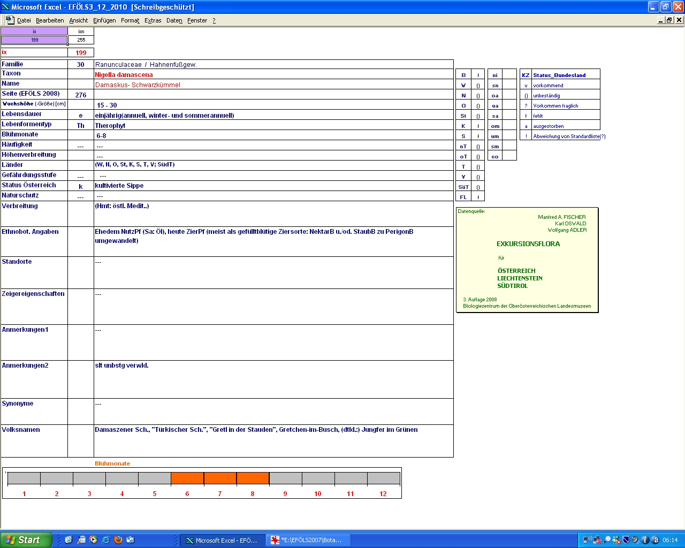The height and width of the screenshot is (548, 685).
Task: Switch to the E:\EFÖLS2007 taskbar button
Action: (308, 541)
